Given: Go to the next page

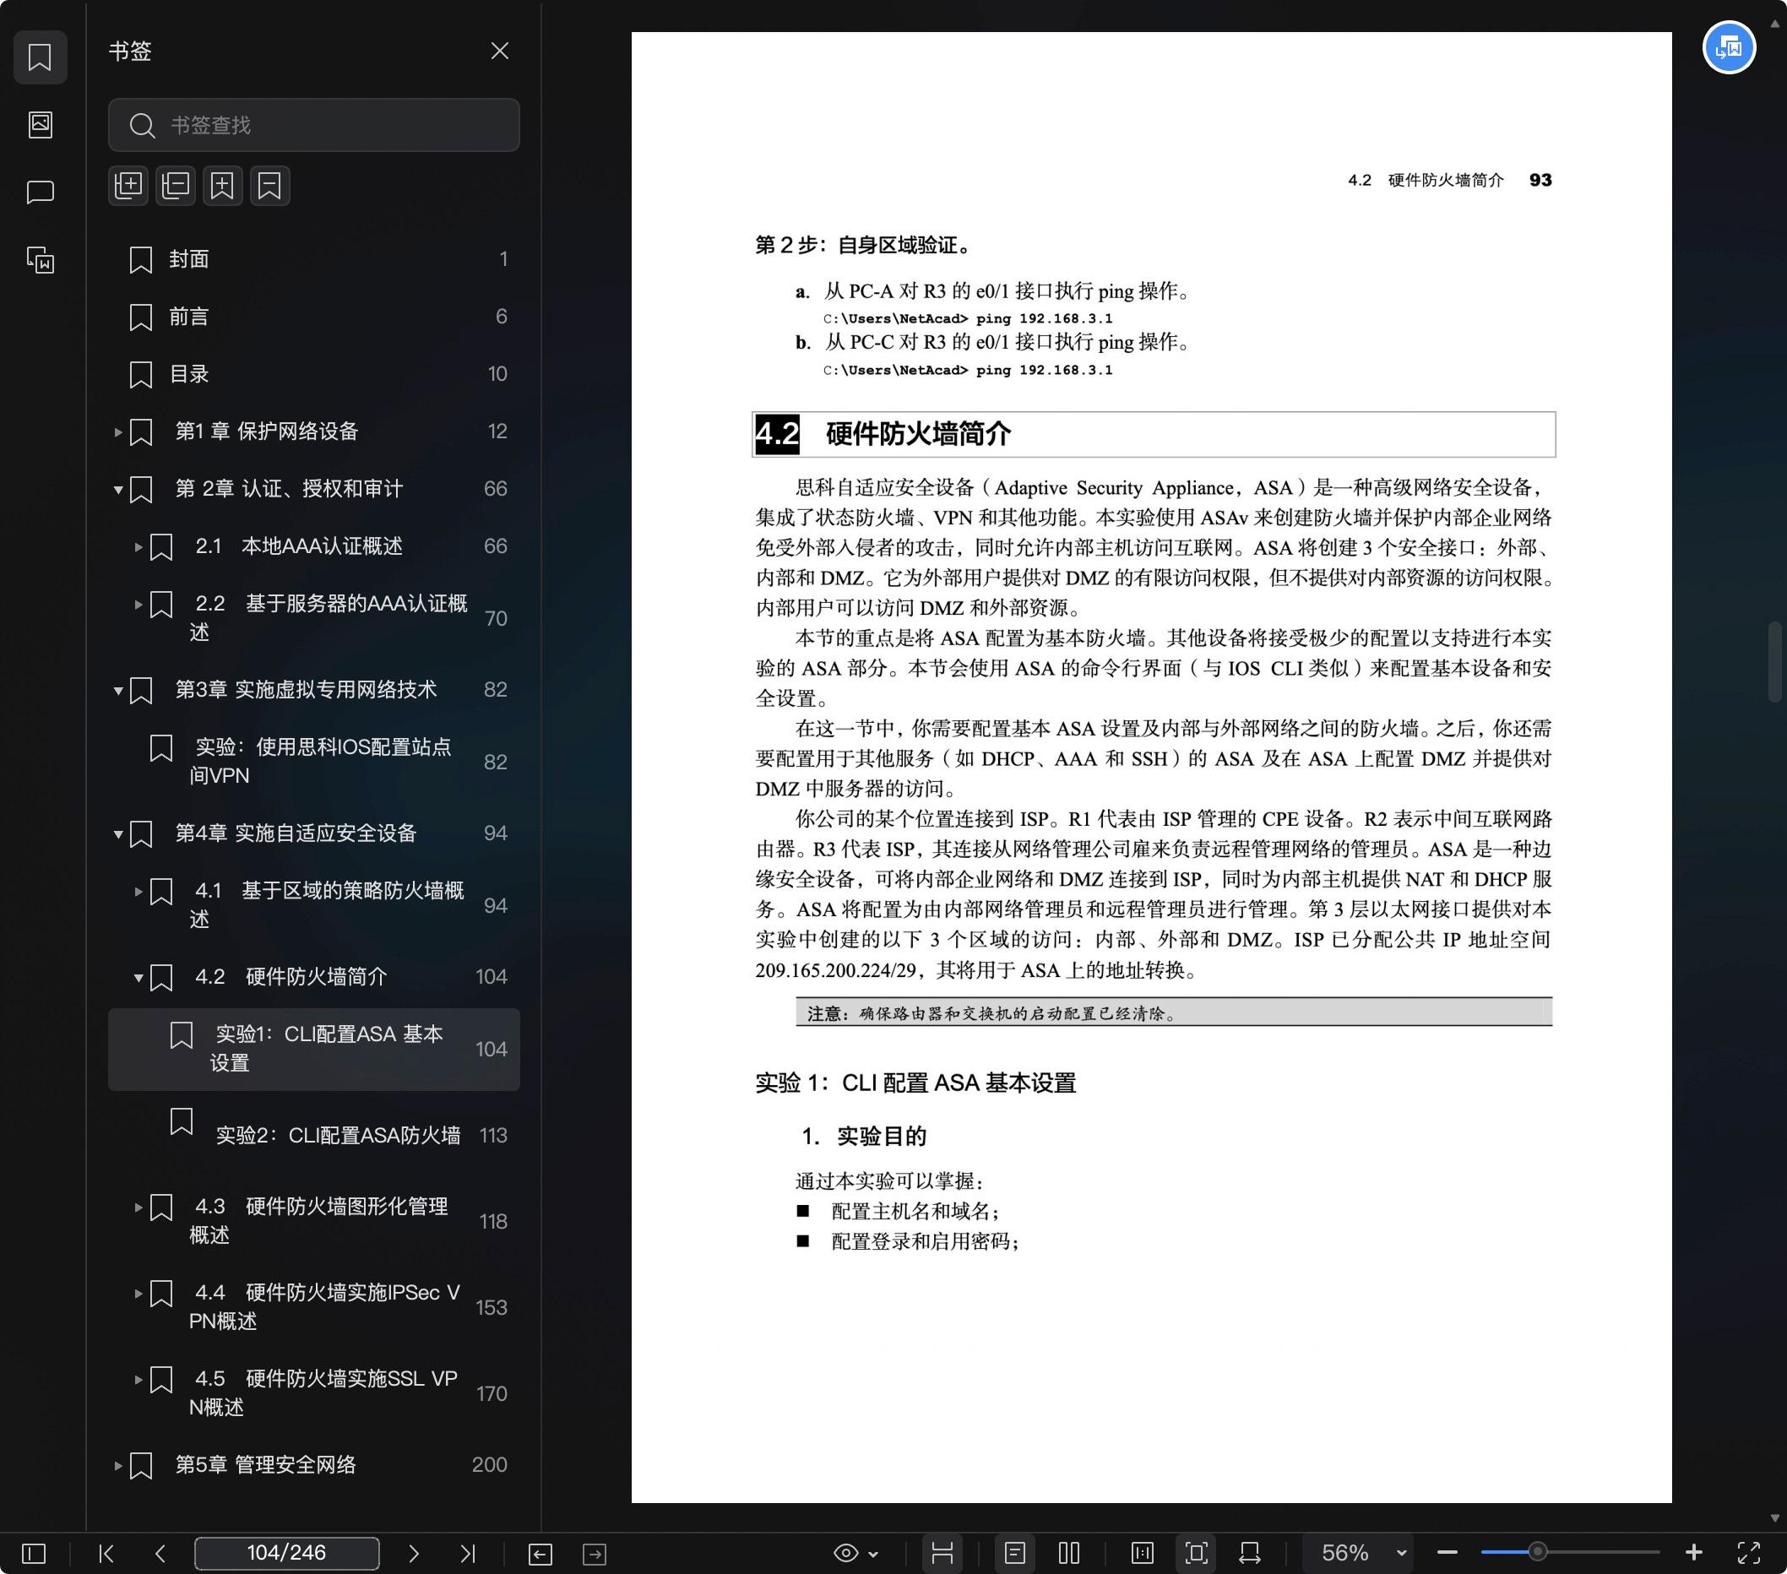Looking at the screenshot, I should [x=414, y=1553].
